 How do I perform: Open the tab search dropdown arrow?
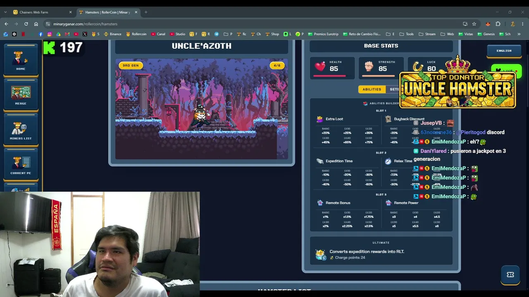coord(5,12)
